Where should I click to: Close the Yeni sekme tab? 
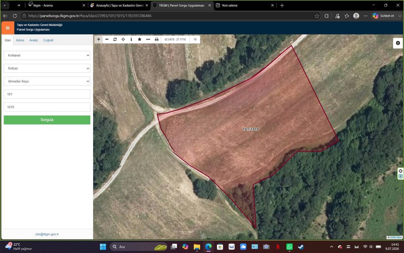click(272, 5)
